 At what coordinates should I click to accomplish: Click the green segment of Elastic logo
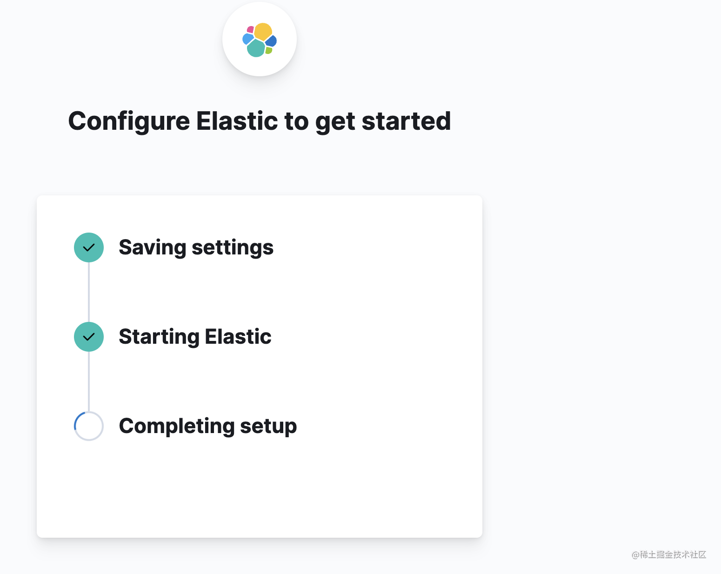click(x=268, y=50)
